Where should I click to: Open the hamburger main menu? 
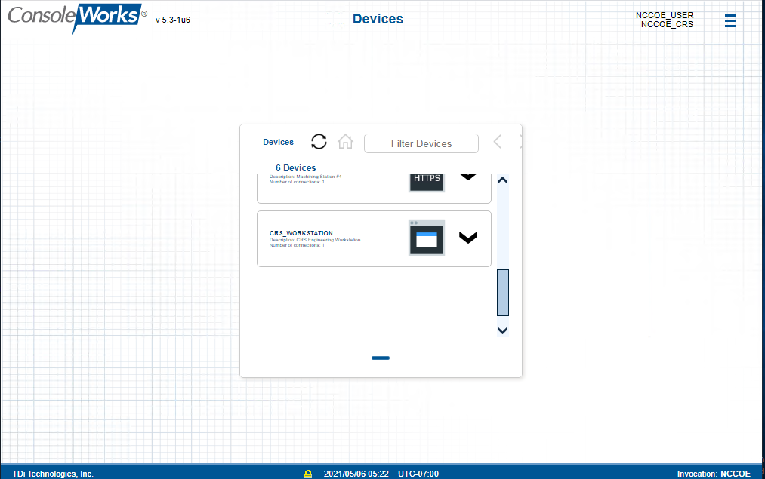tap(730, 20)
